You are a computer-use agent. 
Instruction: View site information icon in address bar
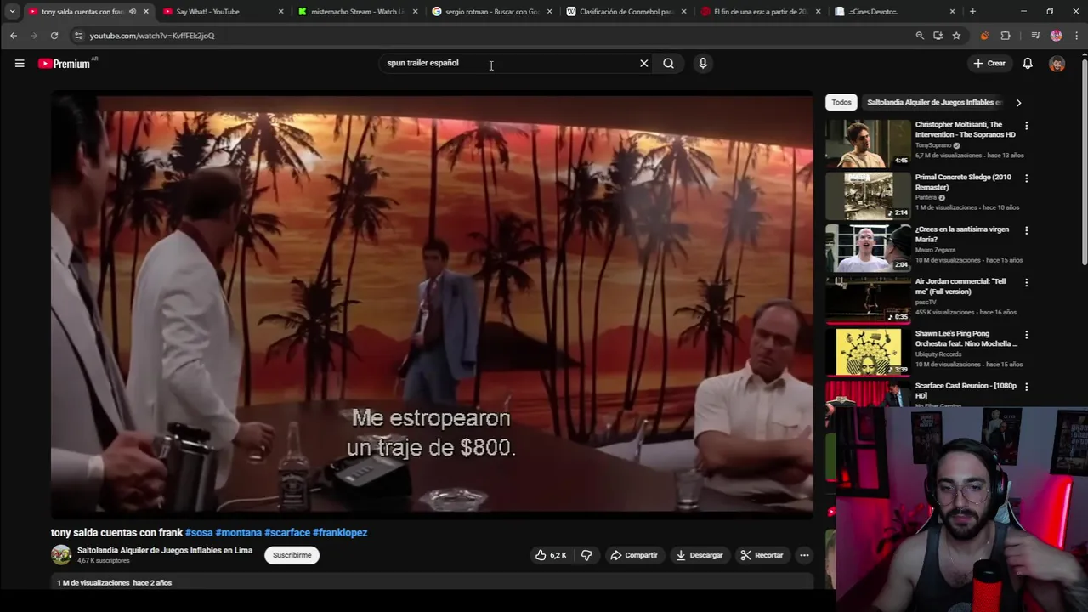coord(78,36)
